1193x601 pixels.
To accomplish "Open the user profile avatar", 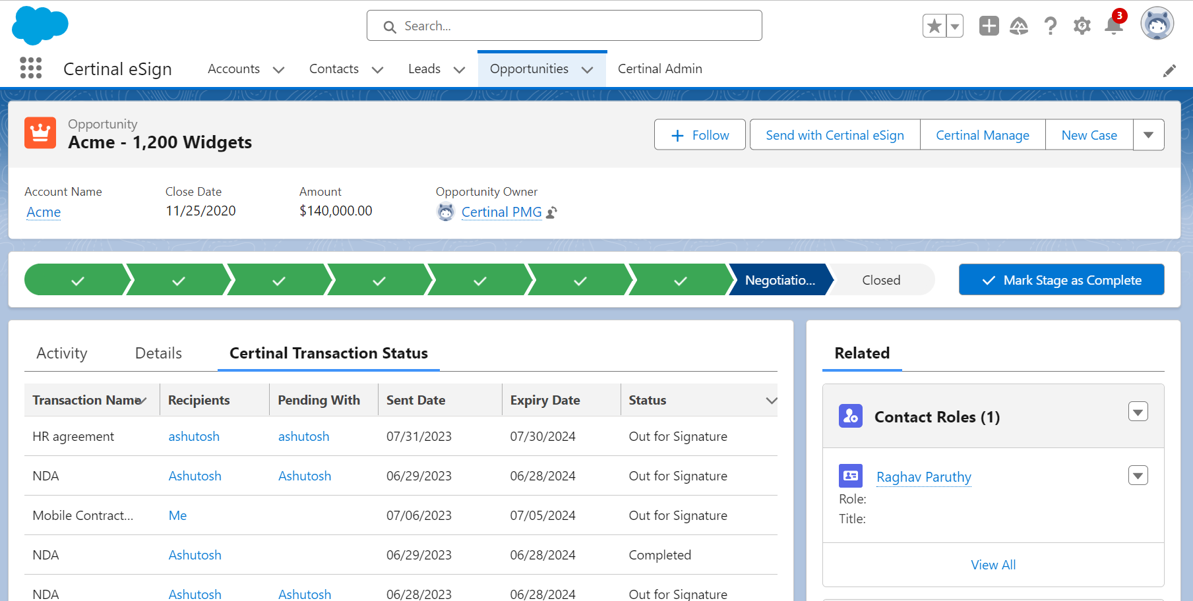I will pos(1157,24).
